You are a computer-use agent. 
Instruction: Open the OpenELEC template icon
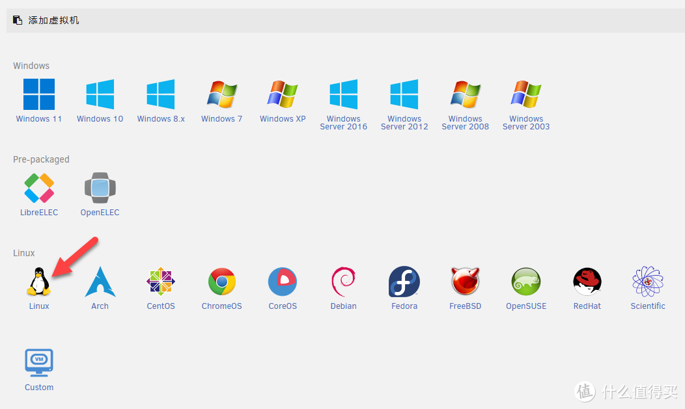click(100, 188)
